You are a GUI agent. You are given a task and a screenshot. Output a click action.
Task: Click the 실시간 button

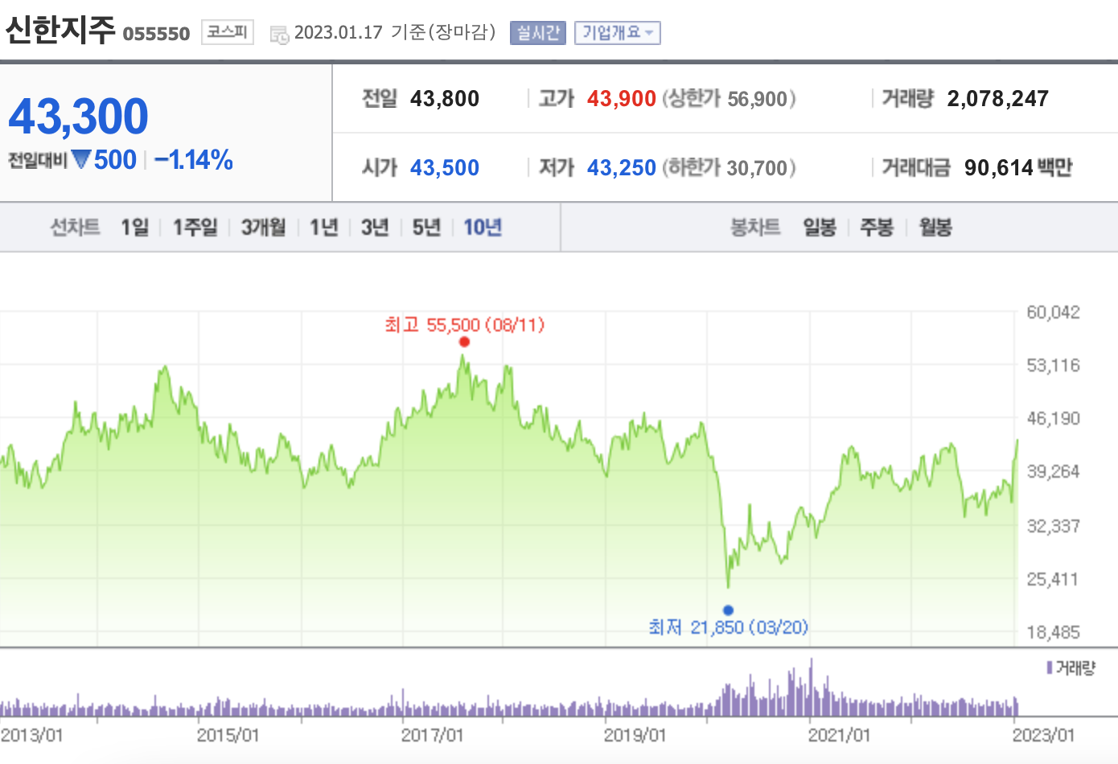click(x=538, y=33)
